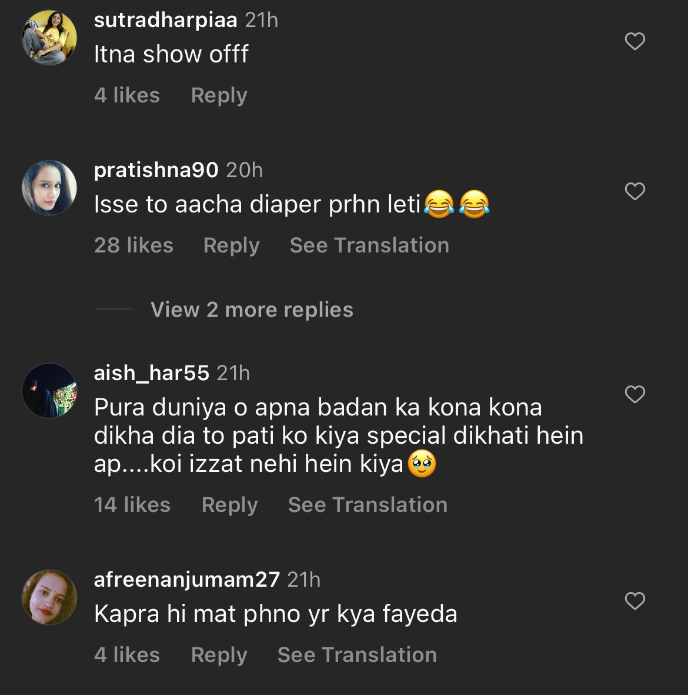The width and height of the screenshot is (688, 695).
Task: Tap the pratishna90 username
Action: pyautogui.click(x=156, y=170)
